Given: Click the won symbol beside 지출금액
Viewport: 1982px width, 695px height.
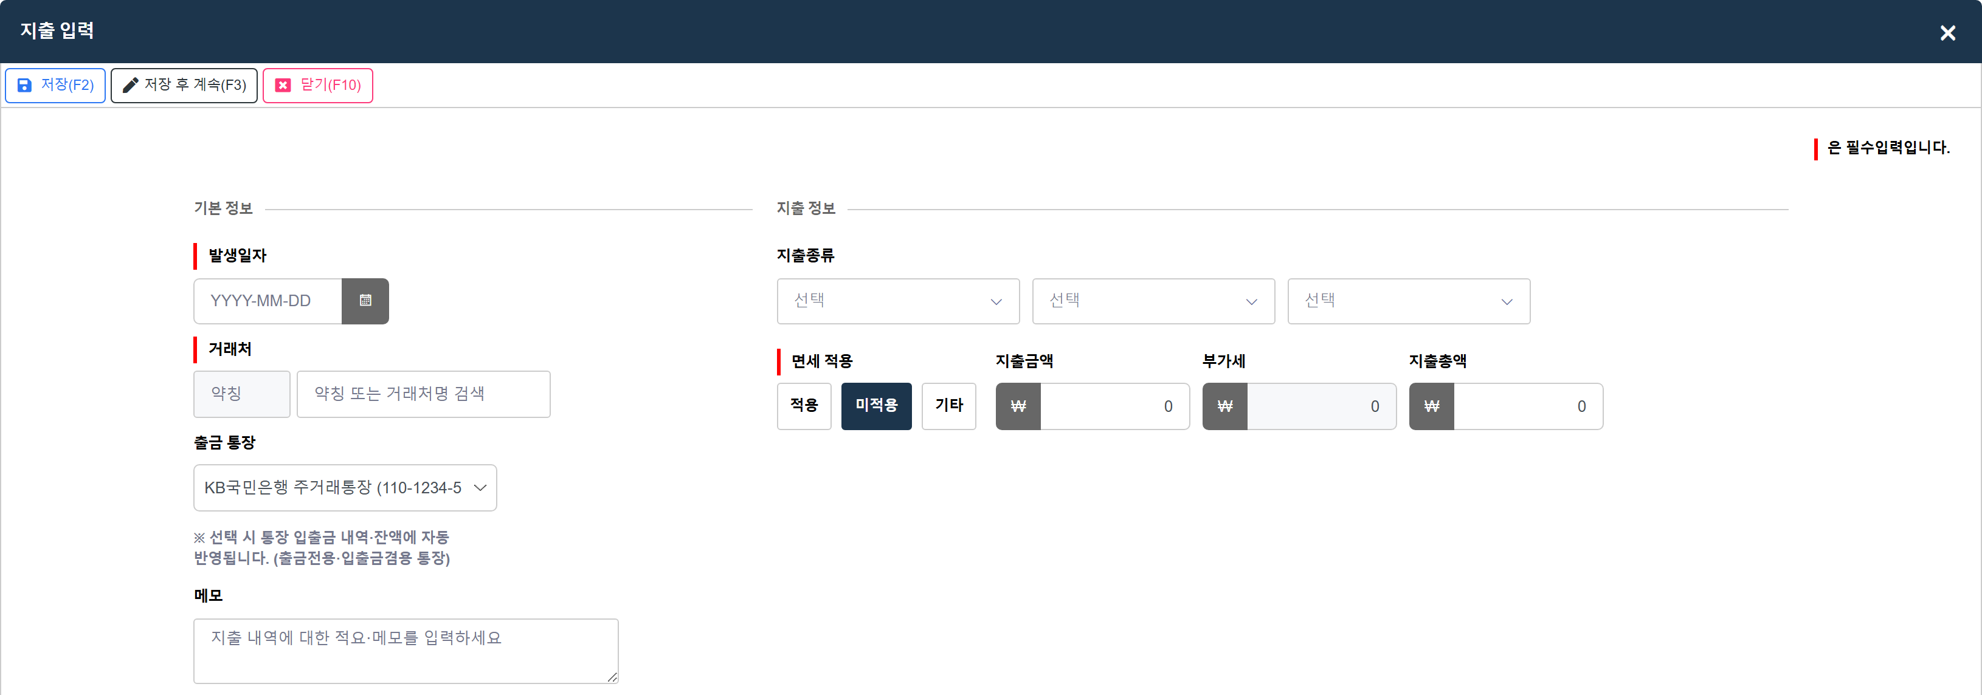Looking at the screenshot, I should (1018, 406).
